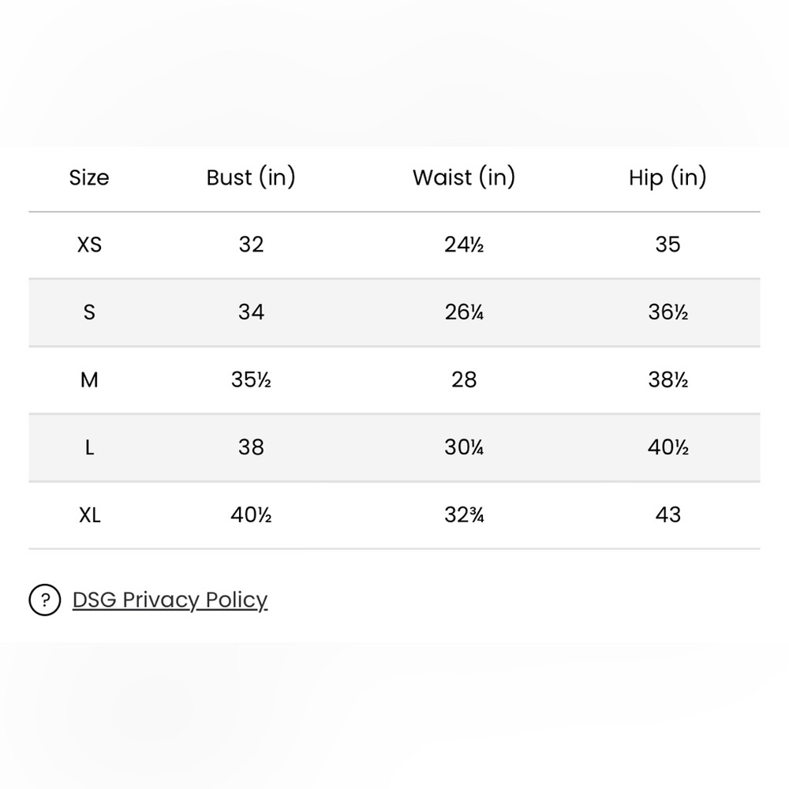Select the XS waist value 24½

pos(464,245)
